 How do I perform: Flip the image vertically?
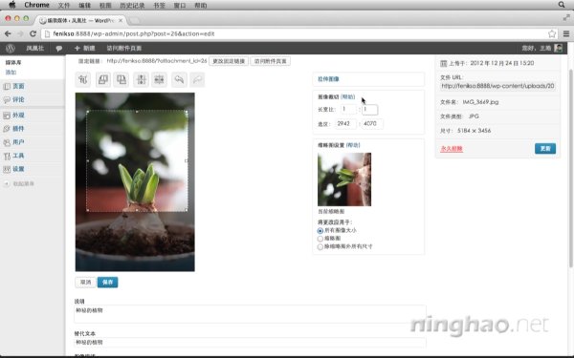click(x=141, y=79)
